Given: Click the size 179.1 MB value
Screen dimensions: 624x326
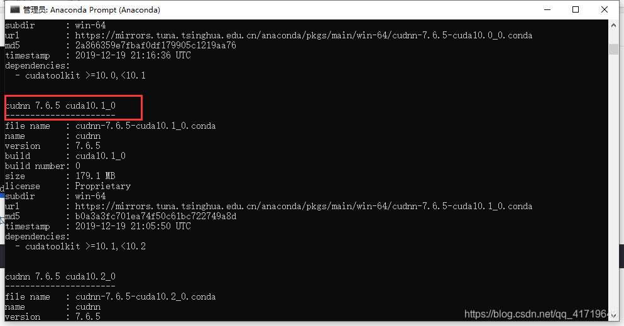Looking at the screenshot, I should tap(95, 176).
